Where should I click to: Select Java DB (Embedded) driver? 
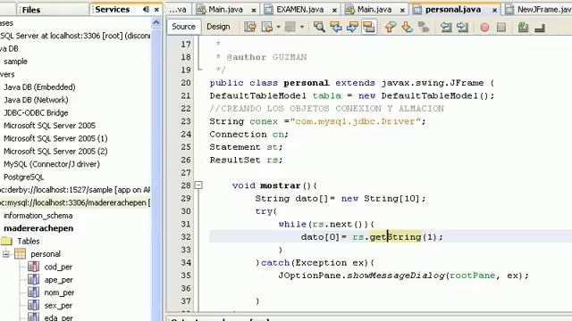(x=39, y=87)
